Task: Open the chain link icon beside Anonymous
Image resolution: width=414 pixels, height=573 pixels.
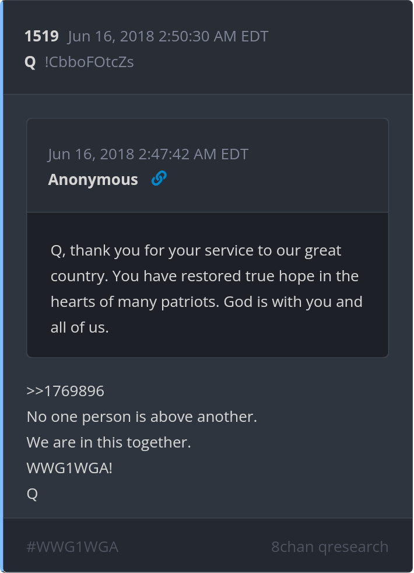Action: click(x=159, y=179)
